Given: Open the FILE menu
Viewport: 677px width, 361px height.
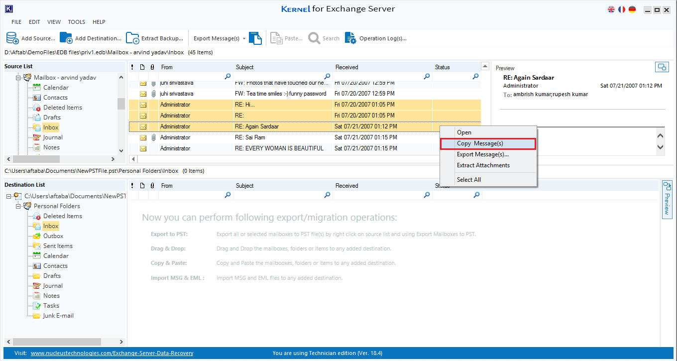Looking at the screenshot, I should tap(16, 22).
